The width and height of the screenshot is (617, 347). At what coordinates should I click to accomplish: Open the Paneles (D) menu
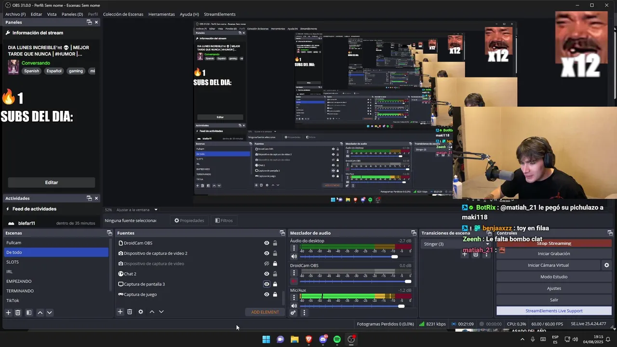[72, 14]
